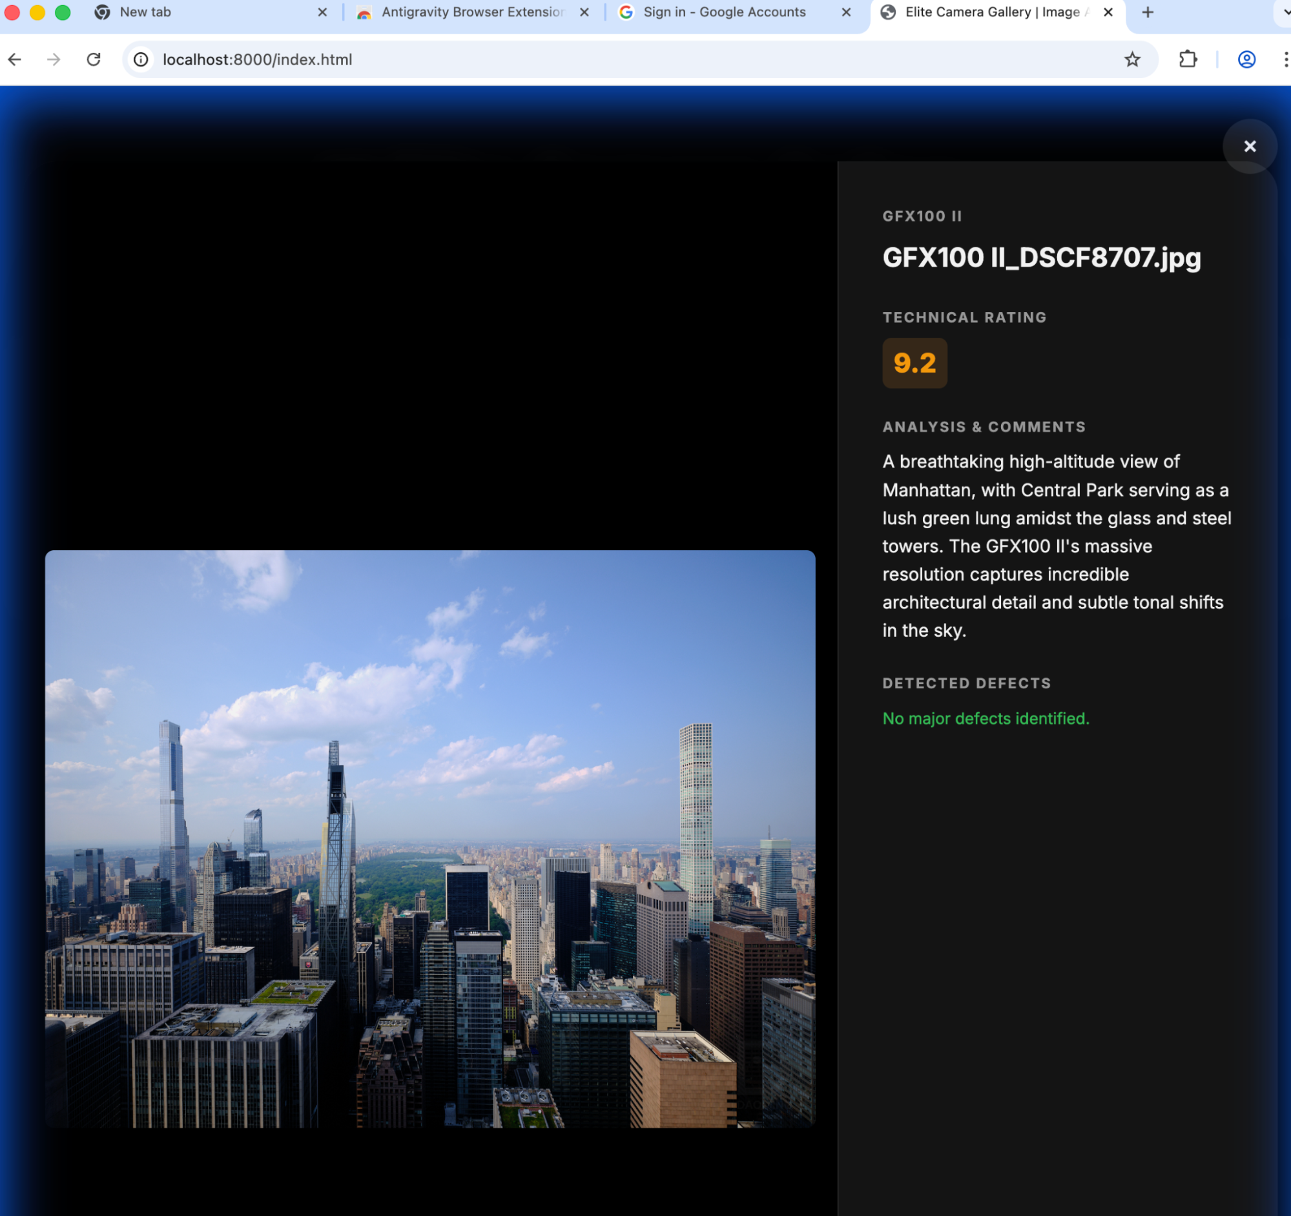Click the GFX100 II_DSCF8707.jpg title
The width and height of the screenshot is (1291, 1216).
click(1041, 258)
